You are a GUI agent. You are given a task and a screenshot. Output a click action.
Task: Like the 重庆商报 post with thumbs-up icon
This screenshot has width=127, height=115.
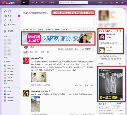[76, 85]
